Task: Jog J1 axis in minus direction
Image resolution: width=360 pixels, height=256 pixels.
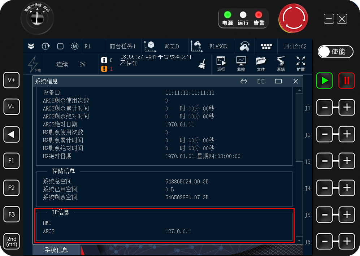Action: pos(325,108)
